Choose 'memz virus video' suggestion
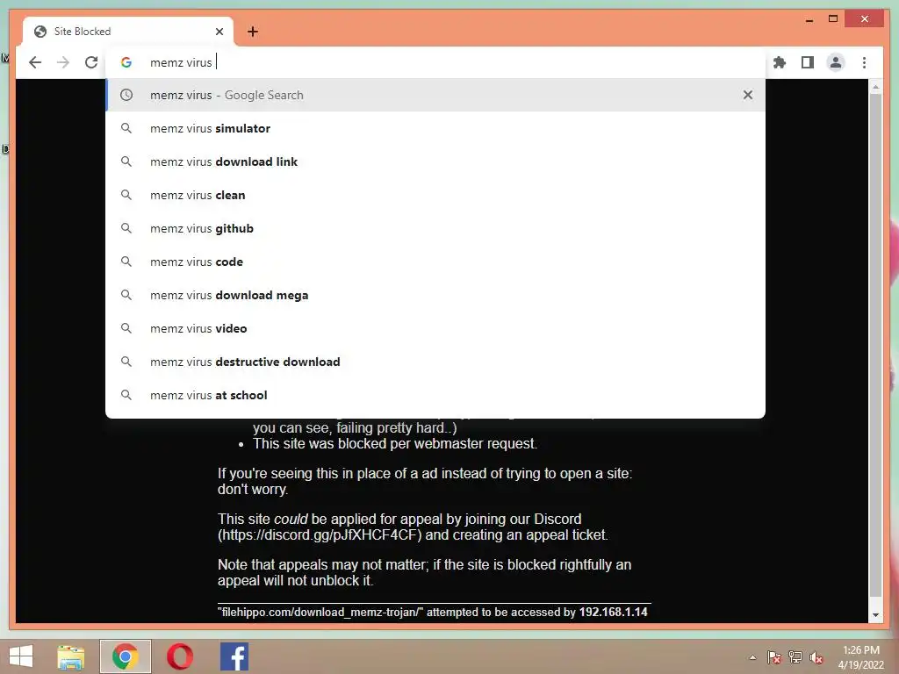Viewport: 899px width, 674px height. (x=435, y=328)
